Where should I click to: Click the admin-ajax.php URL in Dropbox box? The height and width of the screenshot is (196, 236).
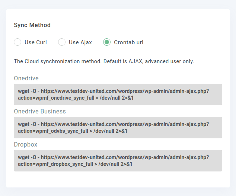click(125, 157)
